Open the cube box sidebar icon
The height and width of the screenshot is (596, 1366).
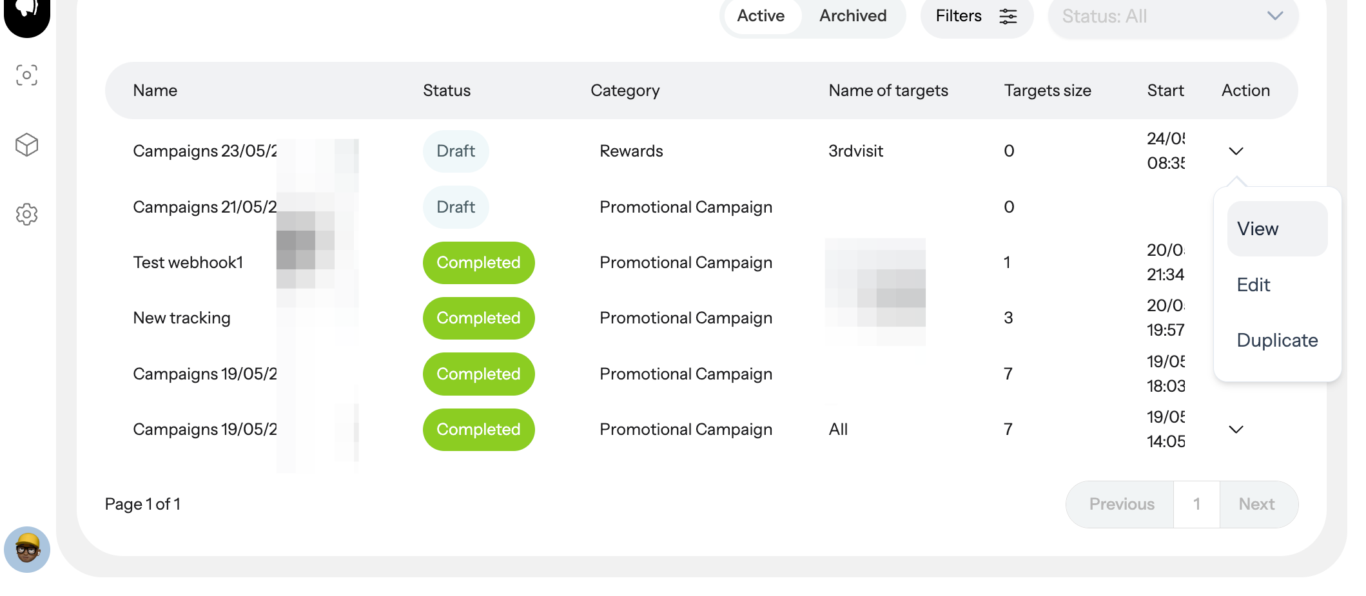point(26,145)
